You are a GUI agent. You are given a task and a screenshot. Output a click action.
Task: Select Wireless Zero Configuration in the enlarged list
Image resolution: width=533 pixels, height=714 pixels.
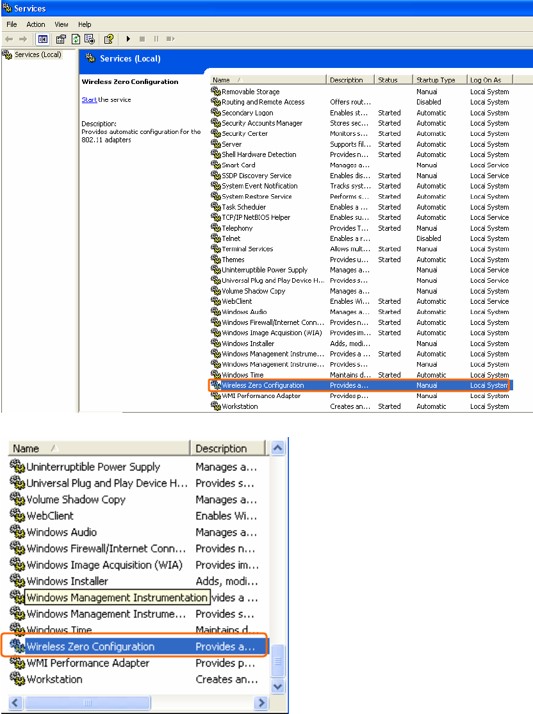tap(90, 647)
